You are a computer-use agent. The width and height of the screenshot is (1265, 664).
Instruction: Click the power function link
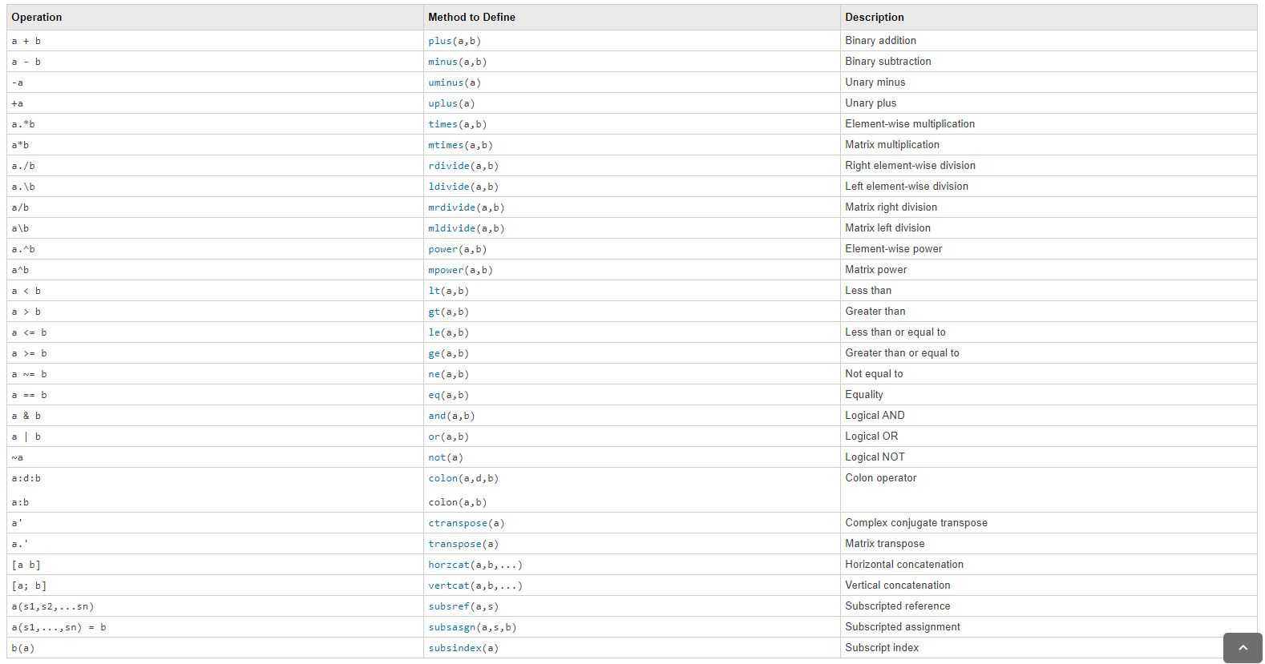[443, 249]
